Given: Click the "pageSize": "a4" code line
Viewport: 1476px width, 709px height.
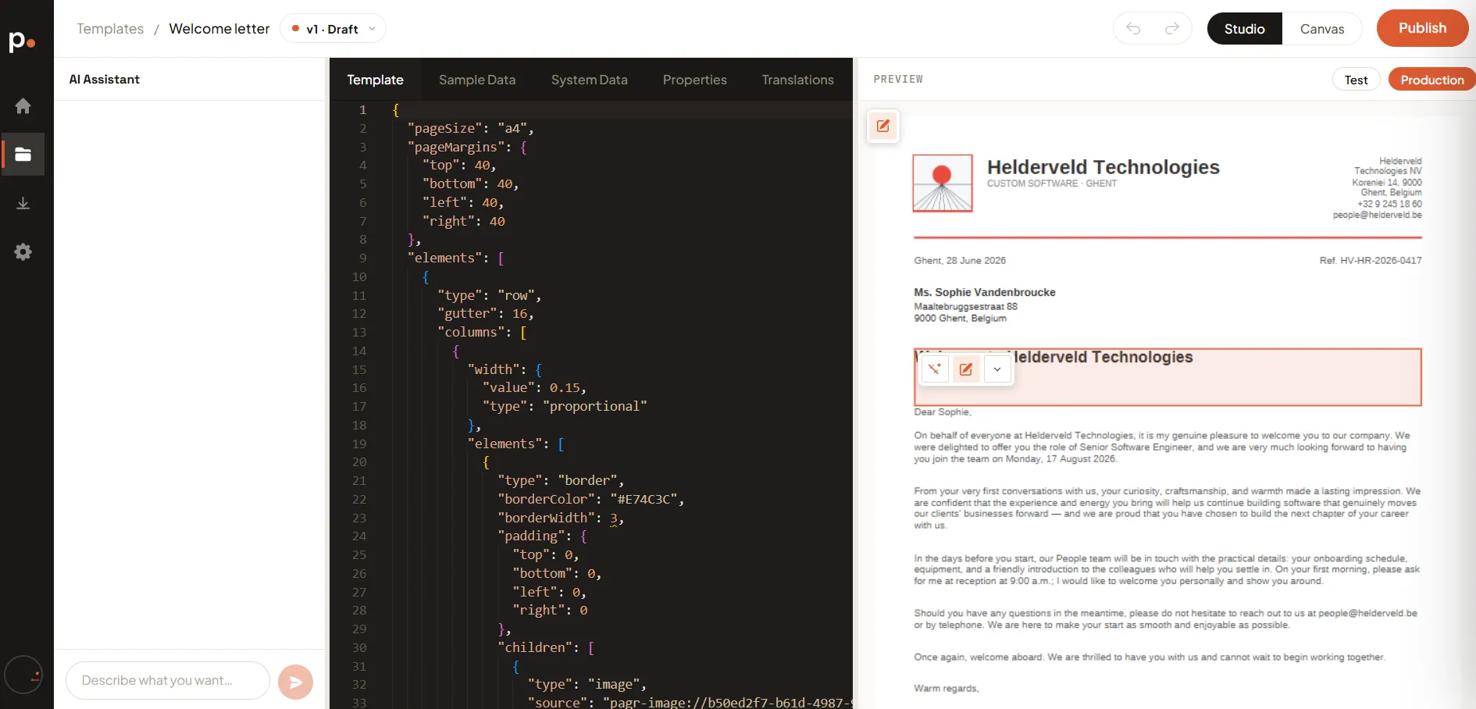Looking at the screenshot, I should (470, 128).
